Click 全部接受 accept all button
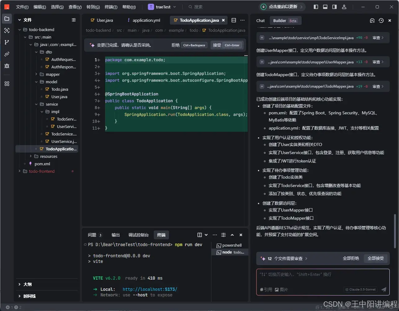Screen dimensions: 399x311 pos(376,258)
